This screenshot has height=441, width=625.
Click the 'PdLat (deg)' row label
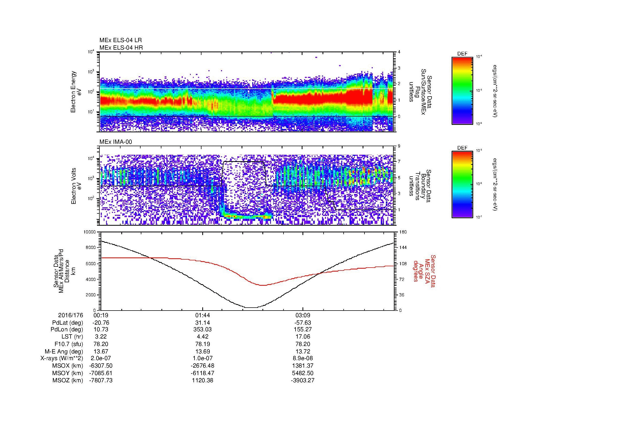68,323
